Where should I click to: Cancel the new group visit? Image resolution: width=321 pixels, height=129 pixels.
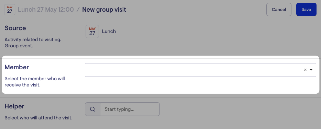point(279,9)
